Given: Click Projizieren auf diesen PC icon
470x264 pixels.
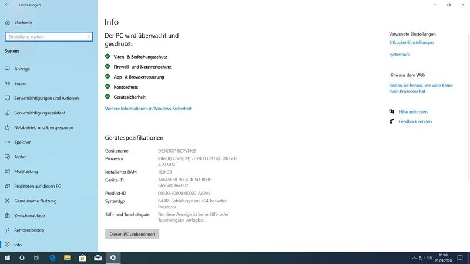Looking at the screenshot, I should pyautogui.click(x=8, y=186).
